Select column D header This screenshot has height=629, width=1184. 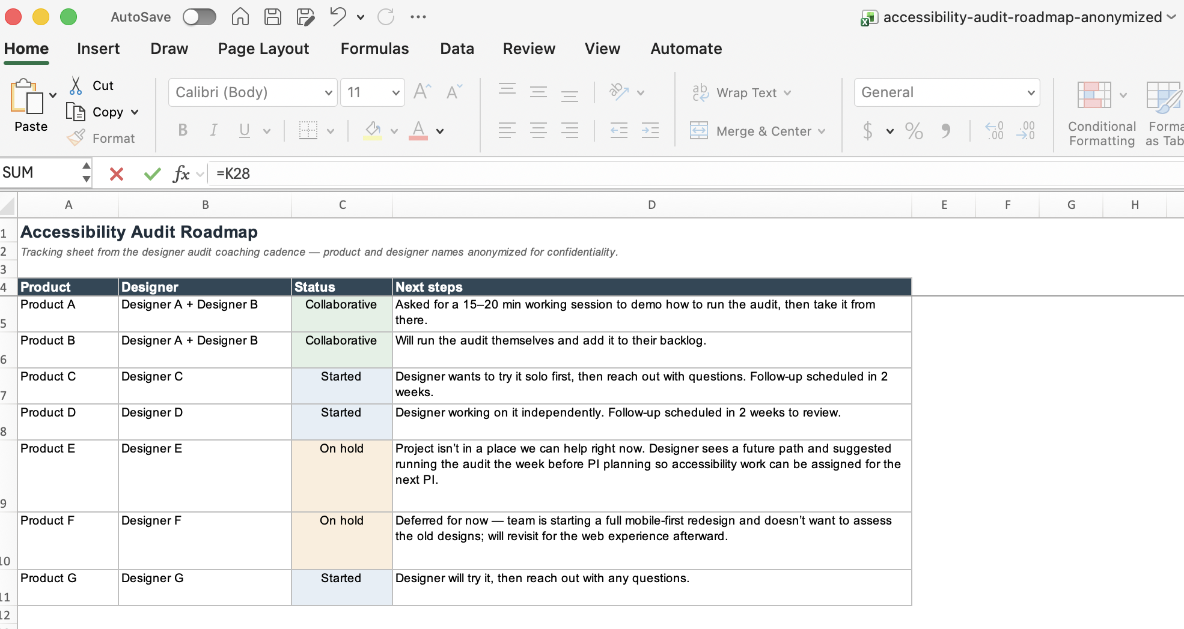[x=652, y=205]
